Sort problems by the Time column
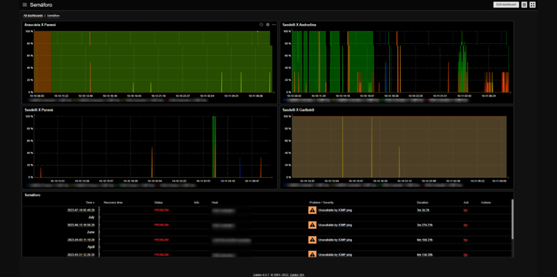 pyautogui.click(x=91, y=203)
